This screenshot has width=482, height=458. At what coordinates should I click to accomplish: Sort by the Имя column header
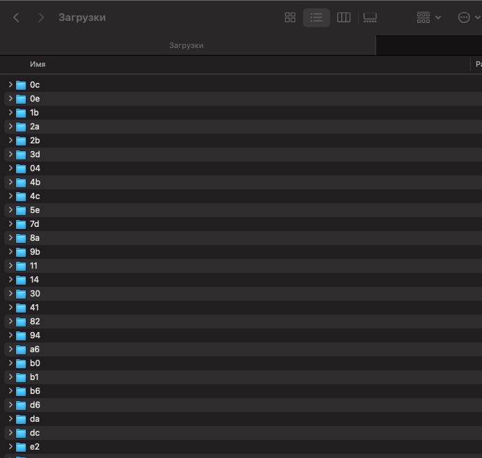point(38,64)
